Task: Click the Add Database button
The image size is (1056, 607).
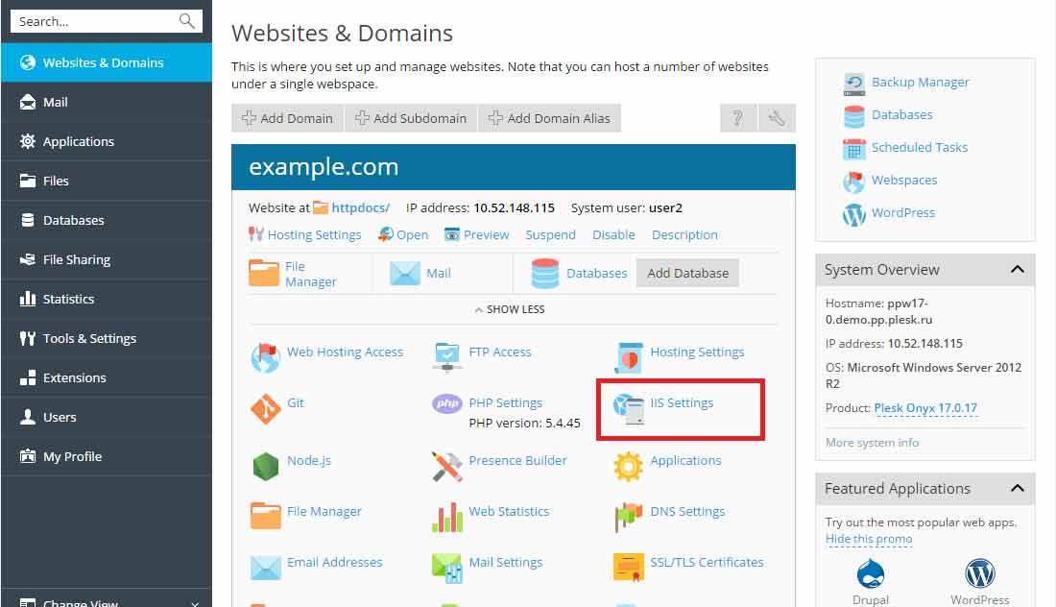Action: point(687,273)
